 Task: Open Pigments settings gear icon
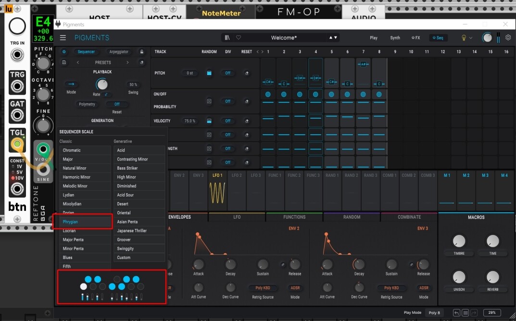pos(508,37)
